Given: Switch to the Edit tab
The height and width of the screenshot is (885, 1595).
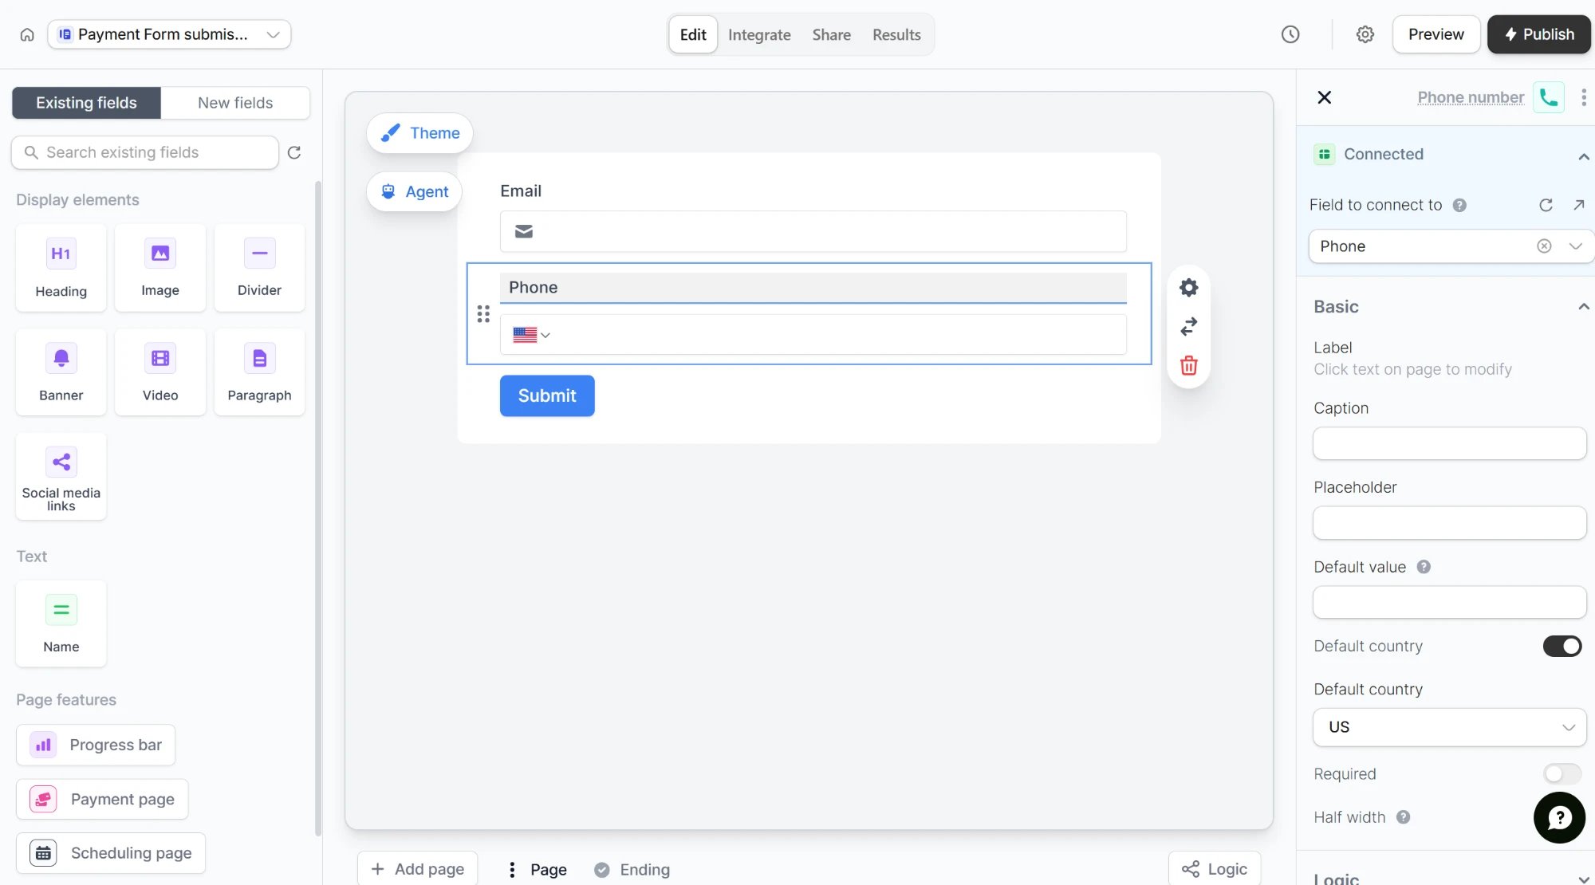Looking at the screenshot, I should tap(693, 34).
